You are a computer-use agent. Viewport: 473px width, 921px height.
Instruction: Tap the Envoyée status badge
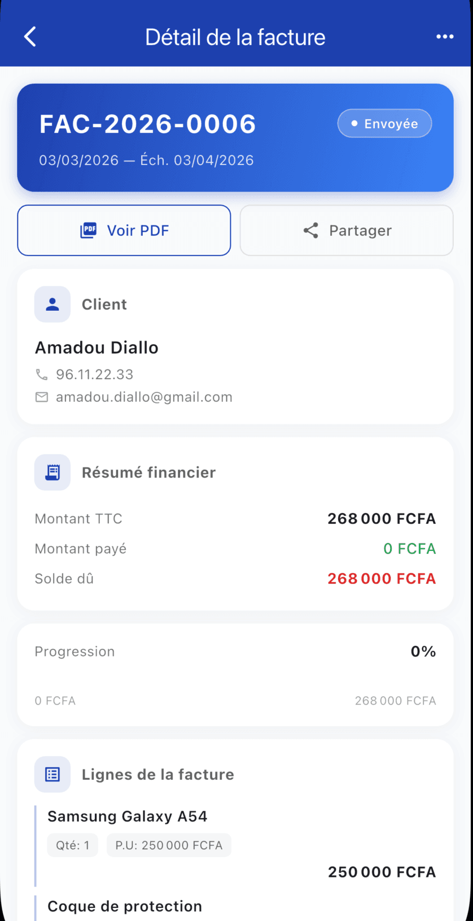tap(385, 124)
